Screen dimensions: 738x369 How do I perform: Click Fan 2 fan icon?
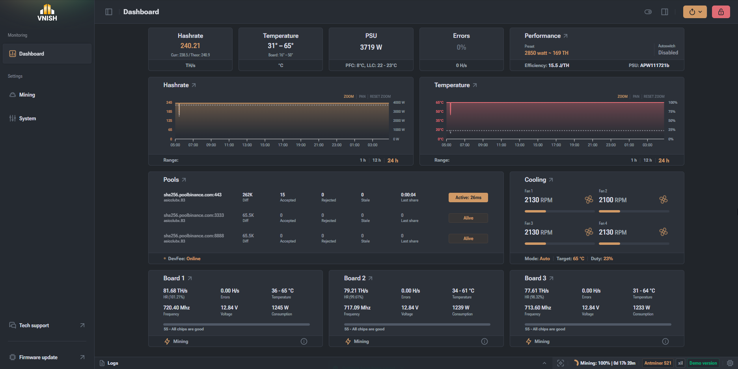[663, 199]
